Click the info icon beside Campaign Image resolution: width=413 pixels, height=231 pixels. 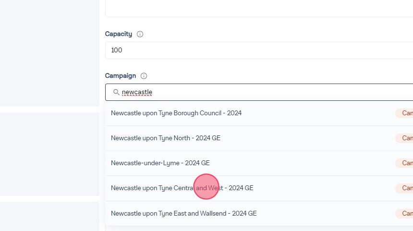pos(144,76)
